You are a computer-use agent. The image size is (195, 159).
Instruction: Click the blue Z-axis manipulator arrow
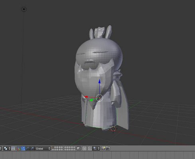point(99,81)
